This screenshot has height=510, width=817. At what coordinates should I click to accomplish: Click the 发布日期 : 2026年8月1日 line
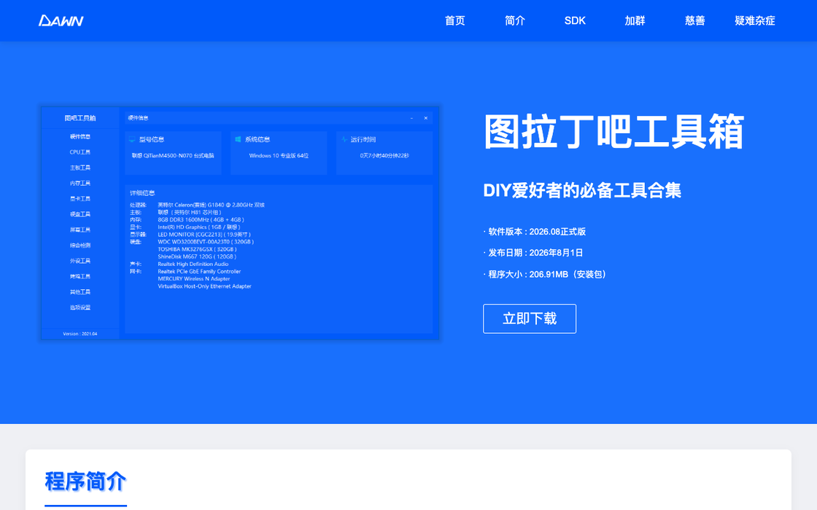tap(533, 253)
